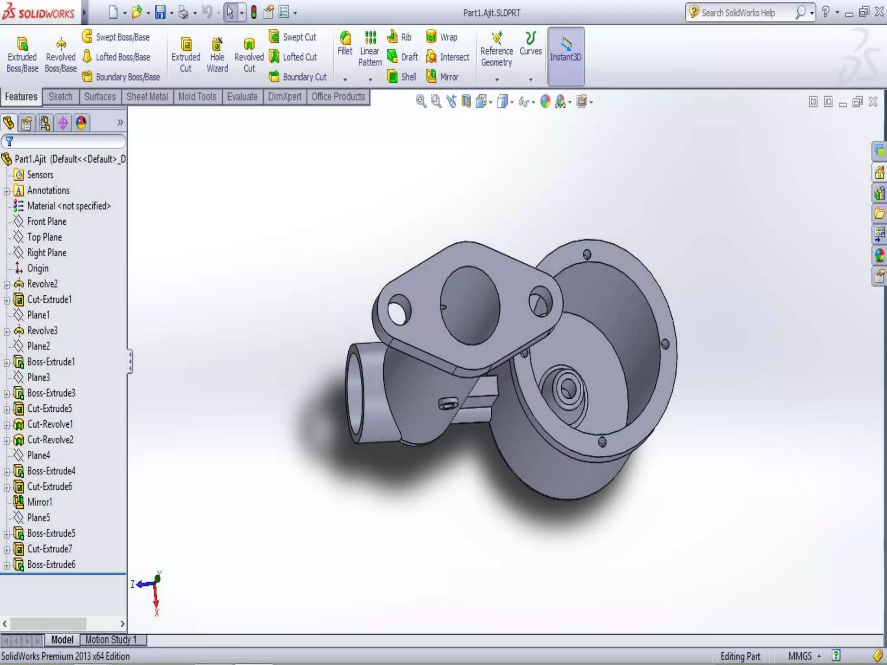Select the Extruded Cut tool
The width and height of the screenshot is (887, 665).
click(x=186, y=55)
